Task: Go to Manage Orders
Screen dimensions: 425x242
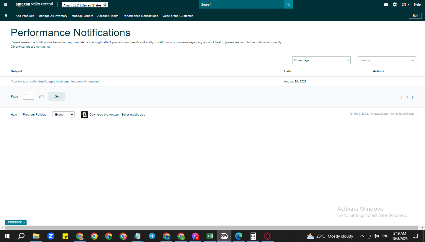Action: tap(82, 16)
